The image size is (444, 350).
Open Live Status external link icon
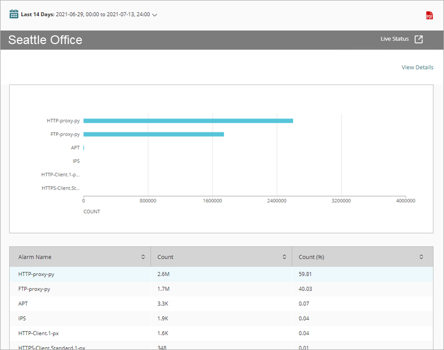click(x=418, y=39)
